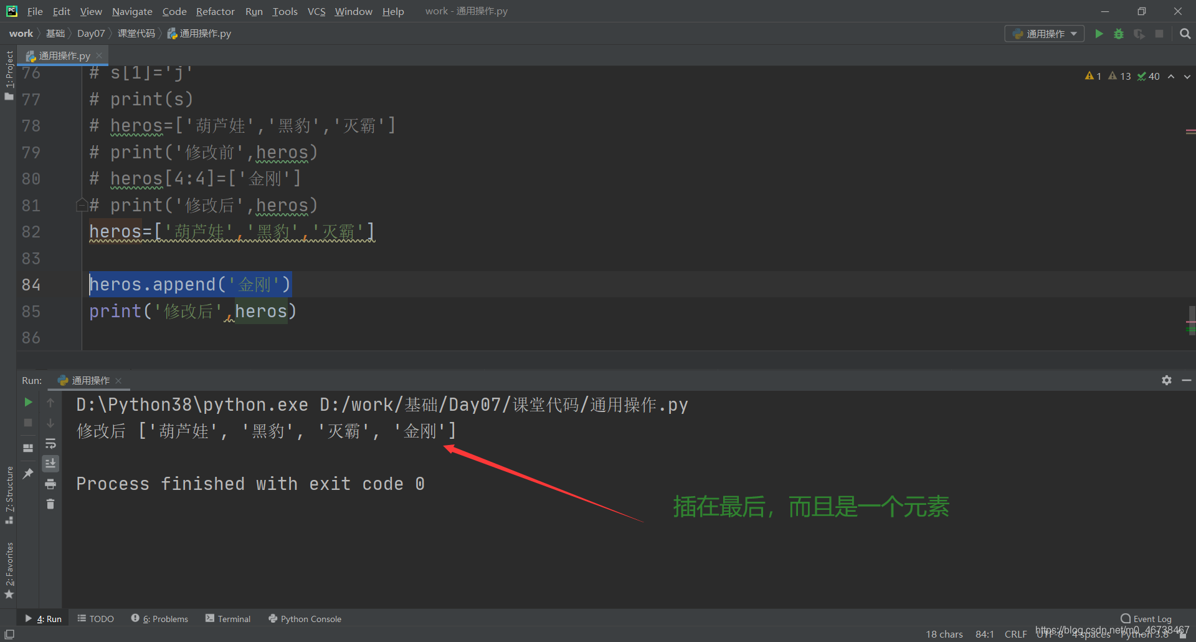Open the Run menu

(x=254, y=11)
